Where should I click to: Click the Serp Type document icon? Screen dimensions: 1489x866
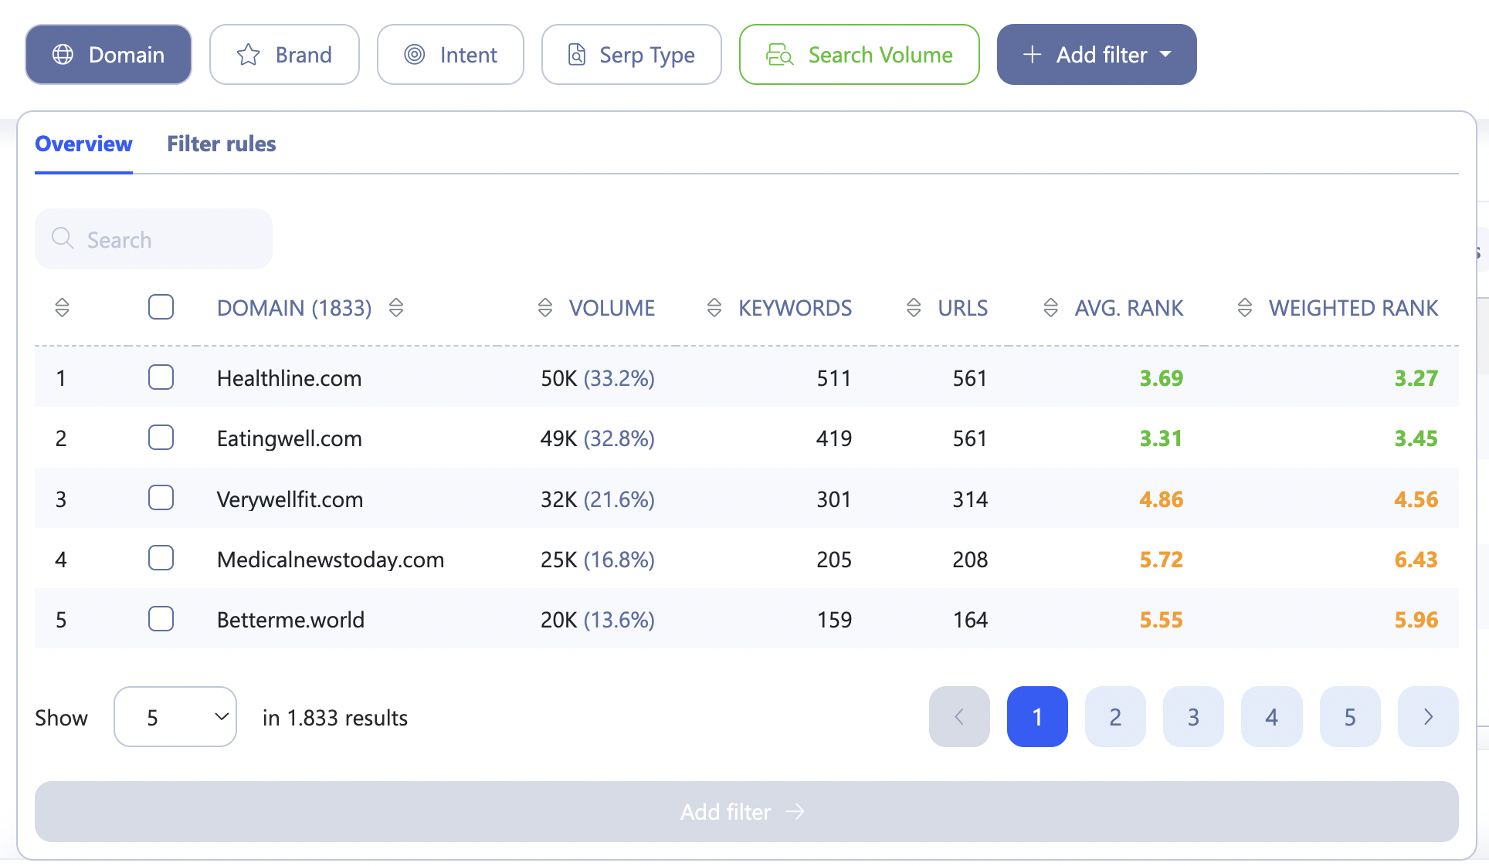[577, 55]
